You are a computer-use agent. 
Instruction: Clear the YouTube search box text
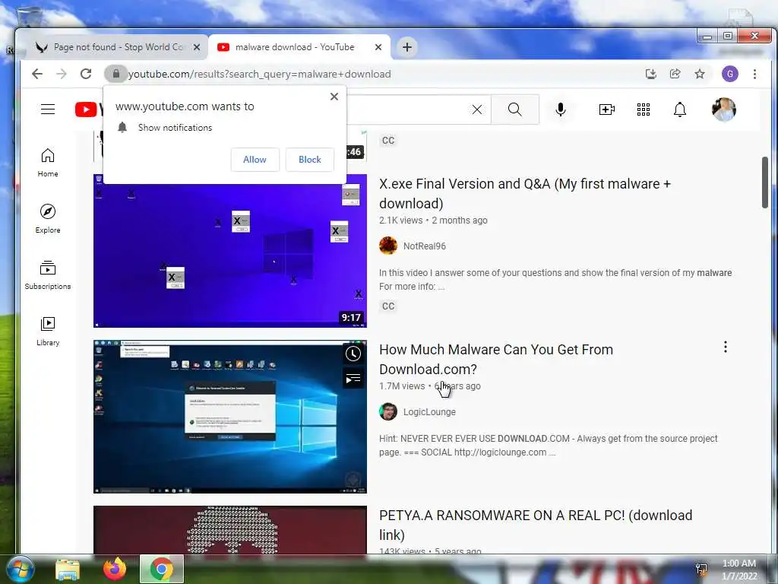477,109
